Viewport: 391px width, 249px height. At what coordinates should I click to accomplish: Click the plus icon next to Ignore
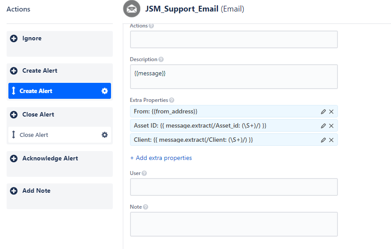click(x=14, y=39)
